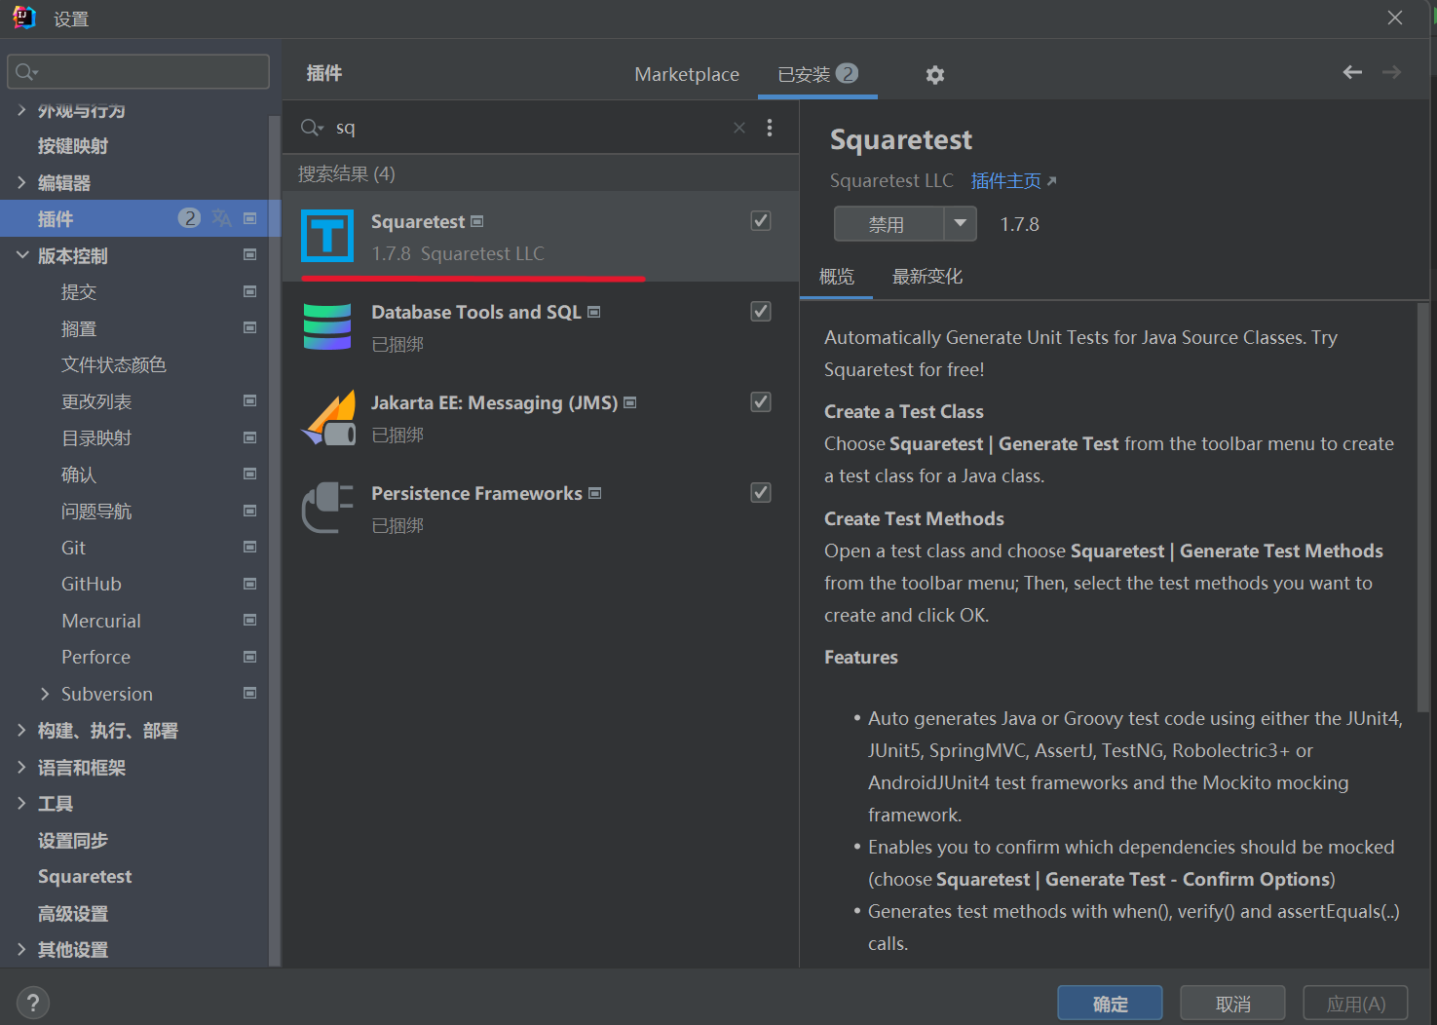The width and height of the screenshot is (1437, 1025).
Task: Expand the 语言和框架 settings group
Action: pyautogui.click(x=21, y=767)
